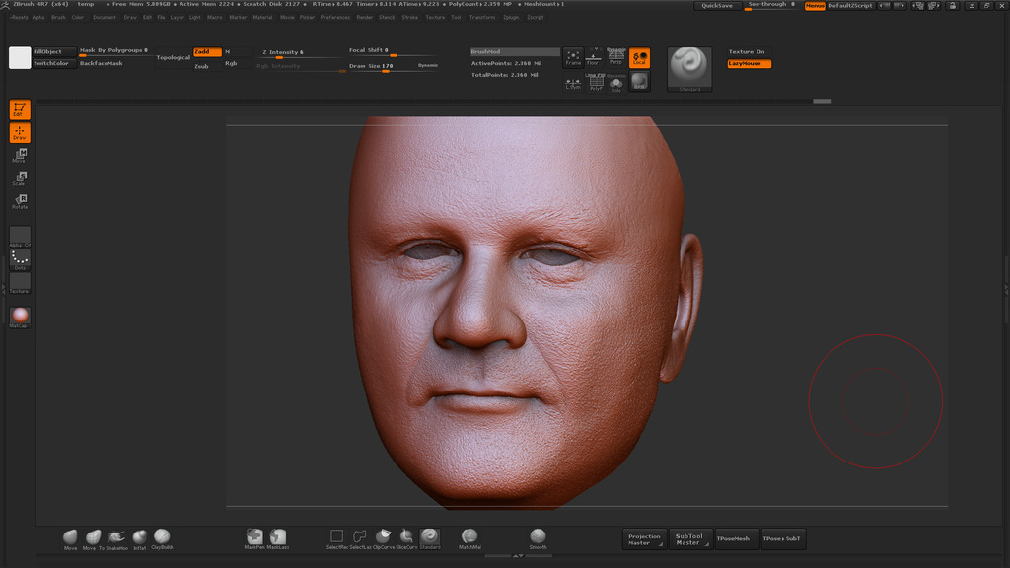The image size is (1010, 568).
Task: Select the MatchMaker brush
Action: [x=469, y=539]
